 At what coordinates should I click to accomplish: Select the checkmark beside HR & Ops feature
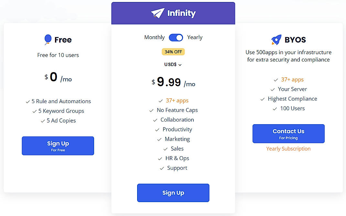tap(159, 158)
